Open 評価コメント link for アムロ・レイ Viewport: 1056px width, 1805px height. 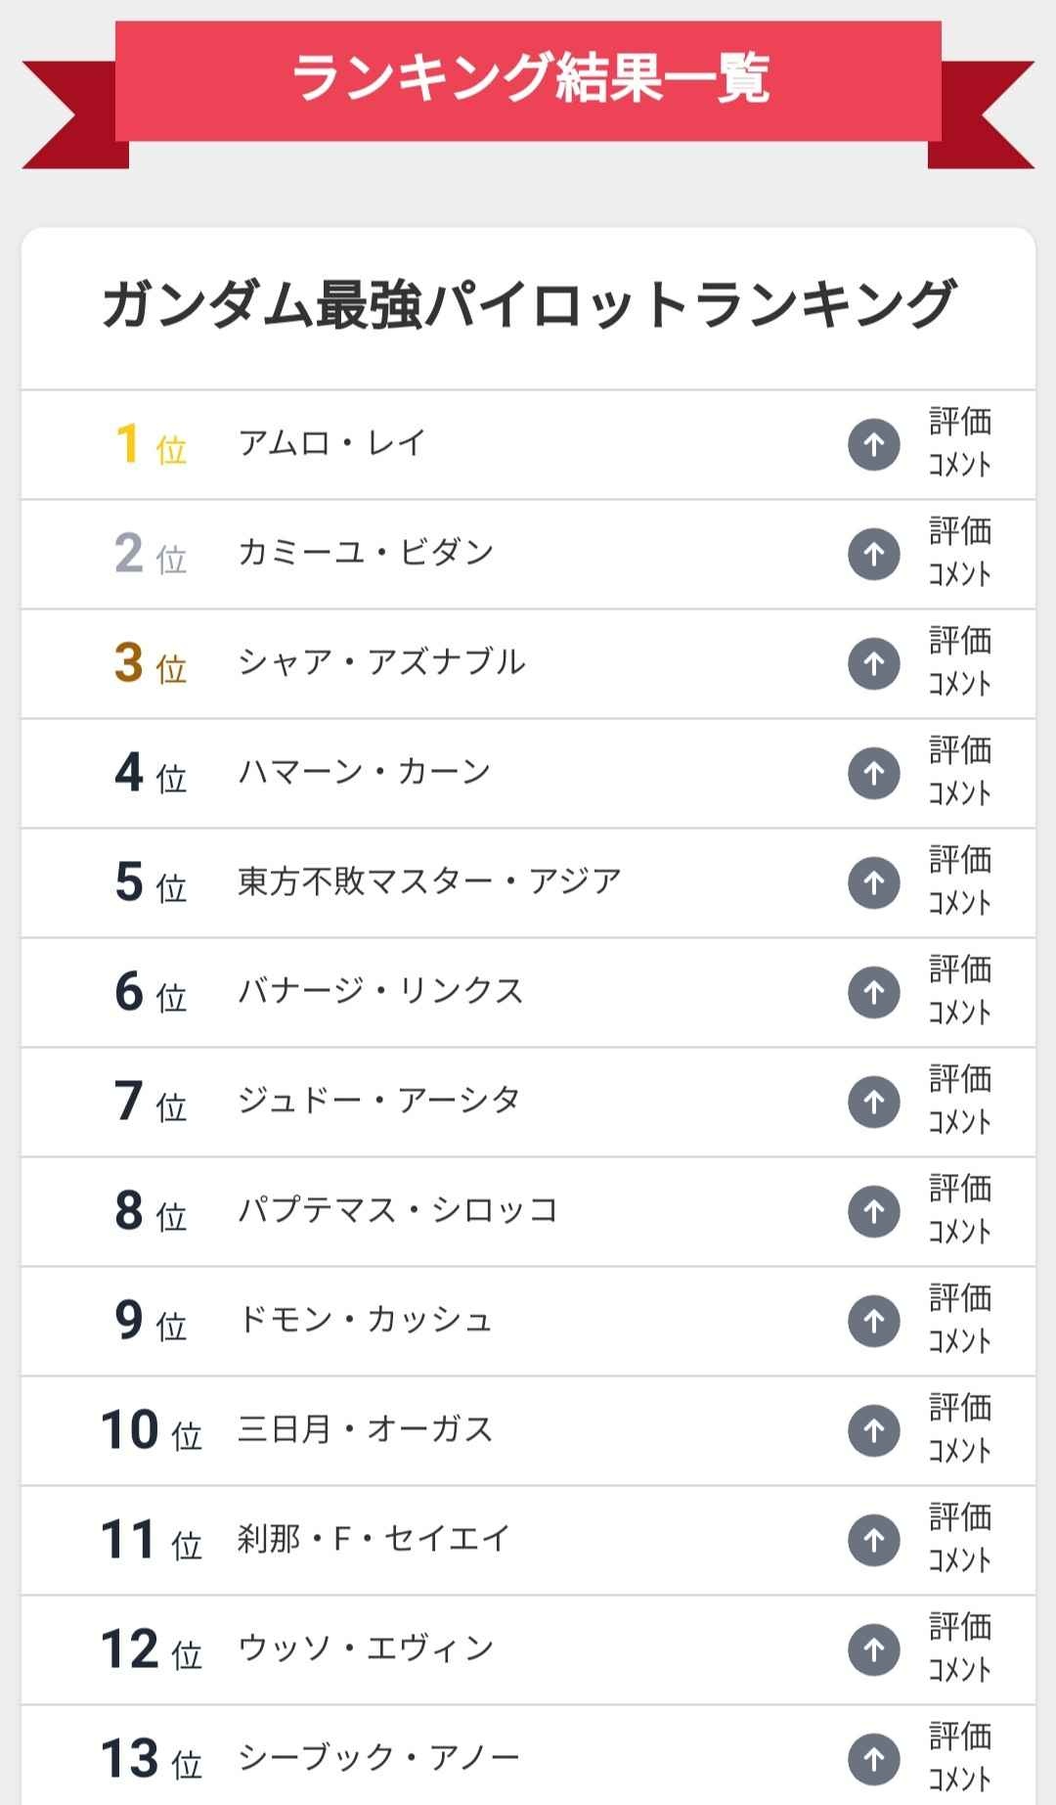tap(960, 443)
